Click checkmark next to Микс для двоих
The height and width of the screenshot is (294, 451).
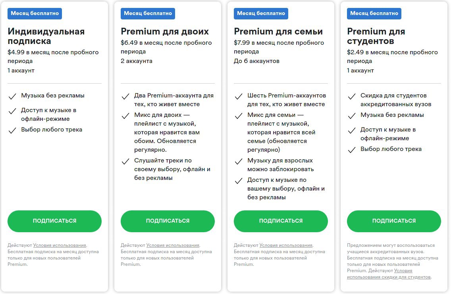pos(125,116)
